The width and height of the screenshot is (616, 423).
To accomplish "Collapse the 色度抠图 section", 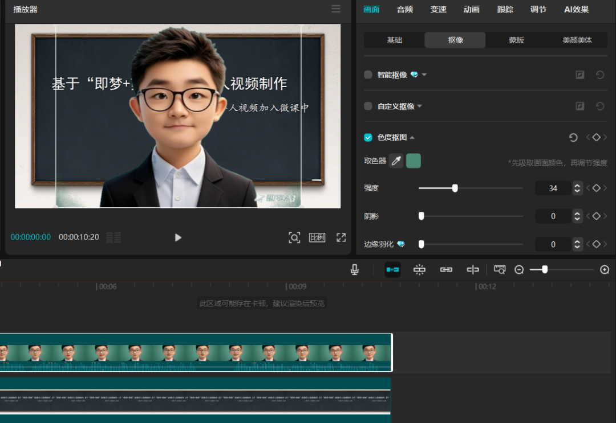I will (x=412, y=137).
